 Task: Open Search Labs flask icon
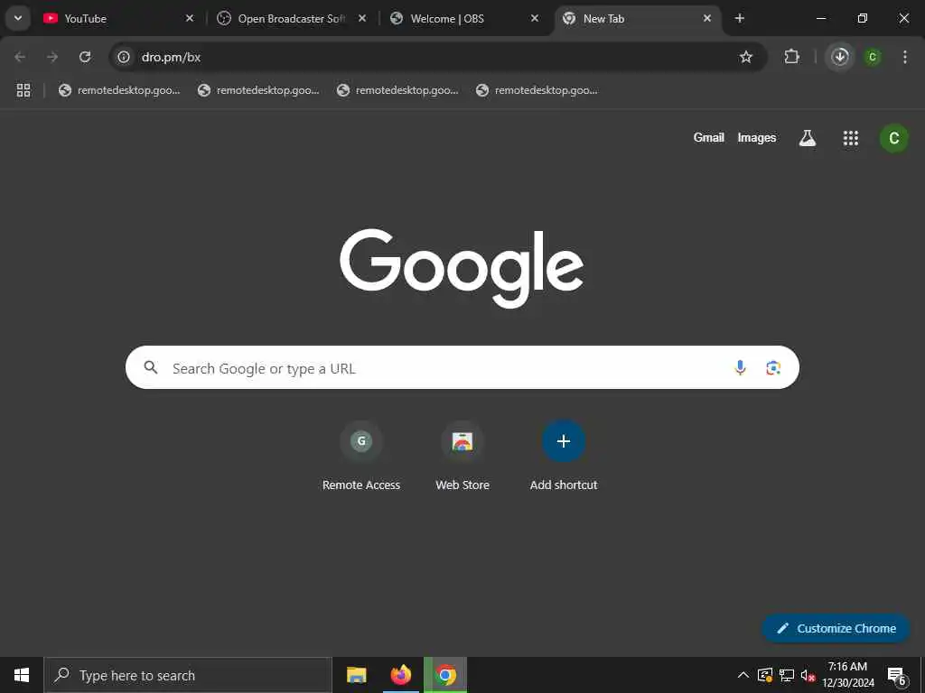tap(807, 138)
